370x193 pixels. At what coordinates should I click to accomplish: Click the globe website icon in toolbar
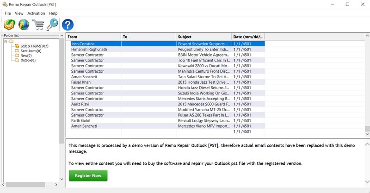point(23,25)
